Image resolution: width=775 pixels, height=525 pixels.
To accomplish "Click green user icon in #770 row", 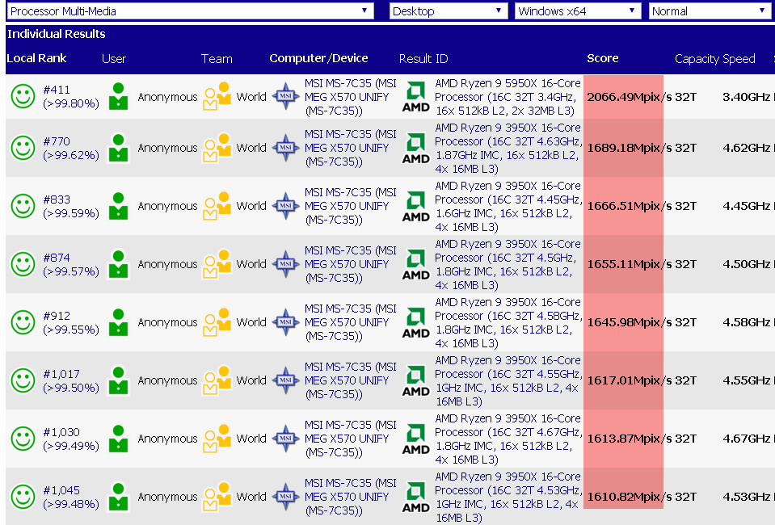I will click(x=118, y=148).
